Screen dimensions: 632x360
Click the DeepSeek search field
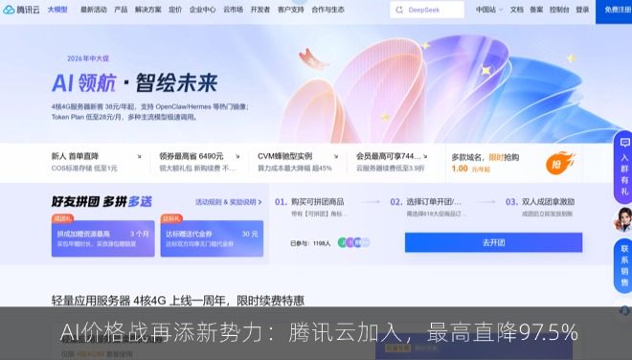[427, 10]
